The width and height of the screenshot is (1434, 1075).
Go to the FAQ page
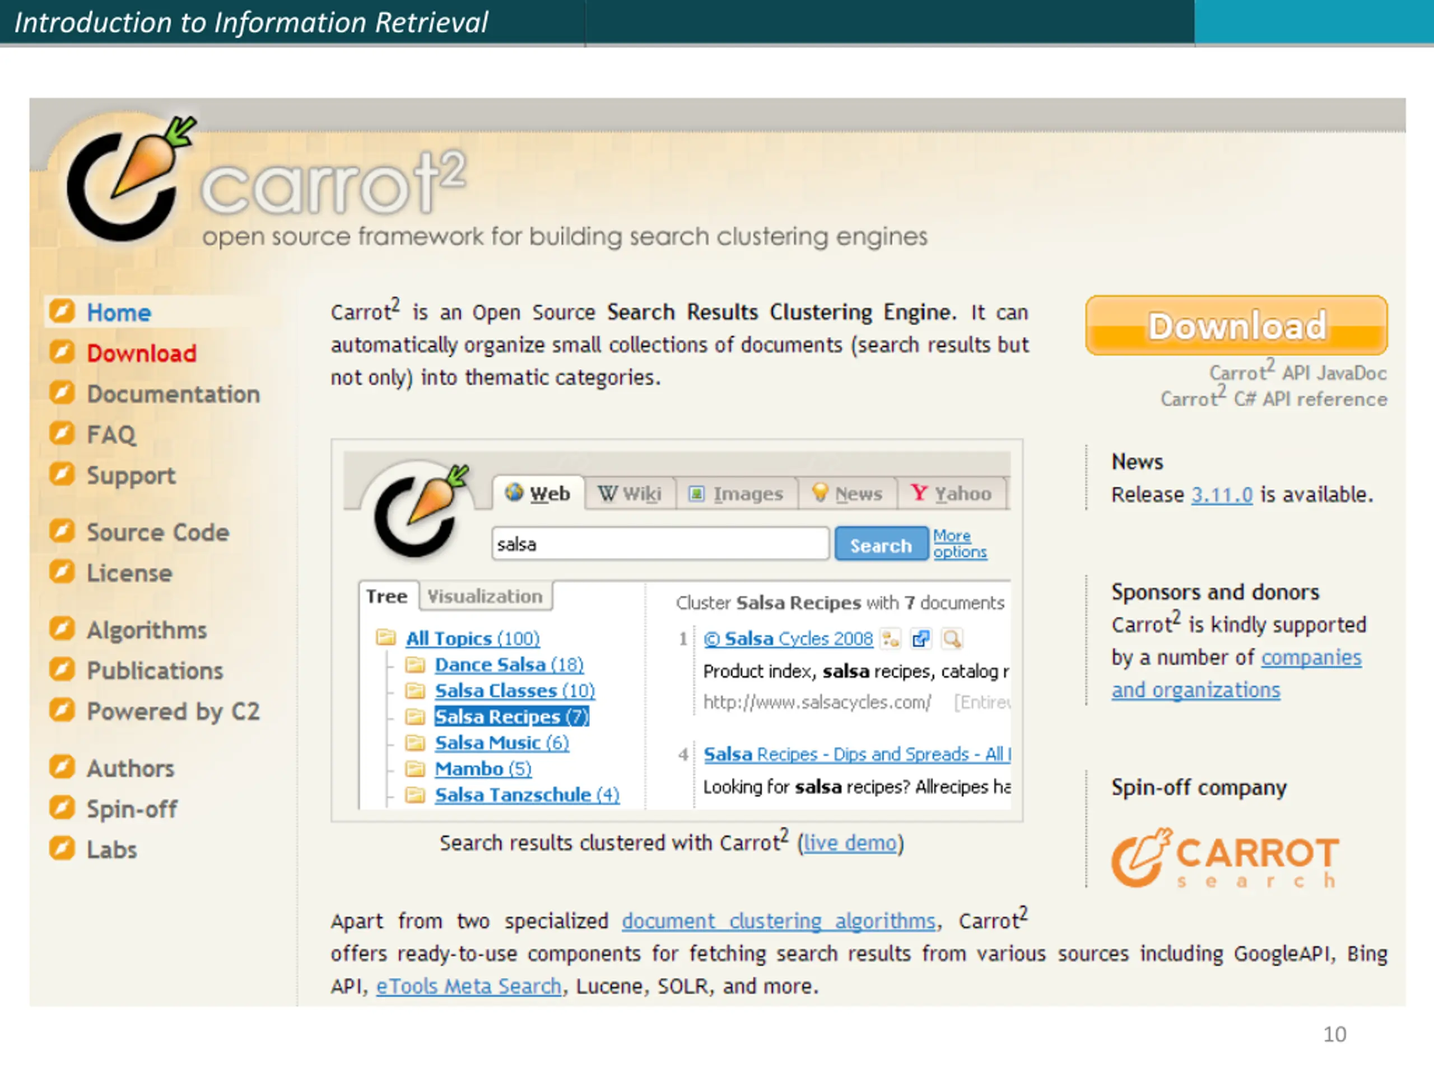point(111,435)
